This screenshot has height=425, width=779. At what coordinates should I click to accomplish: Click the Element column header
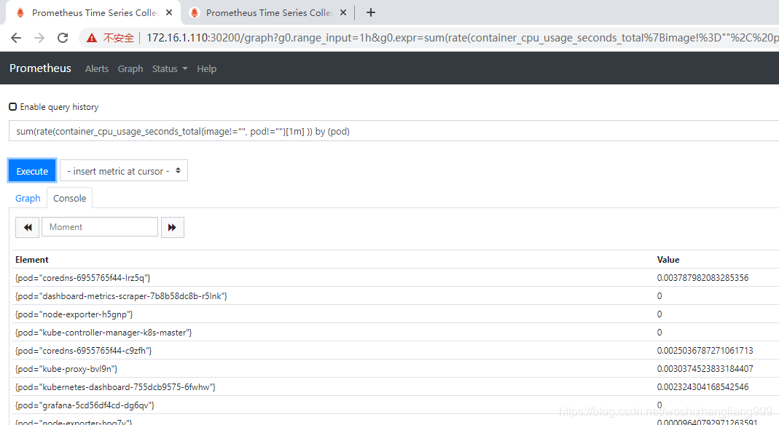[32, 259]
